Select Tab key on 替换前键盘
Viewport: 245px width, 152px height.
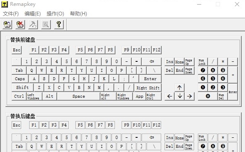click(19, 71)
